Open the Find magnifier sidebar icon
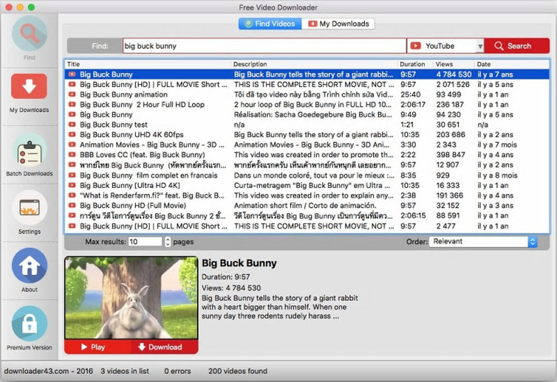Viewport: 557px width, 382px height. coord(29,34)
